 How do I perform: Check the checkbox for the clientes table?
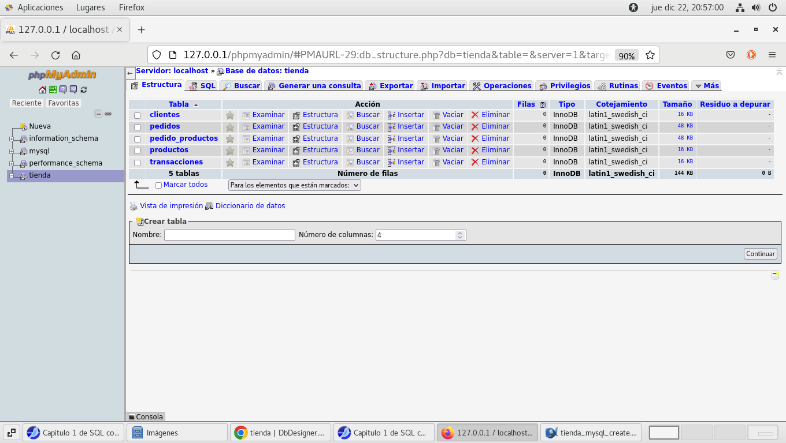click(x=137, y=115)
